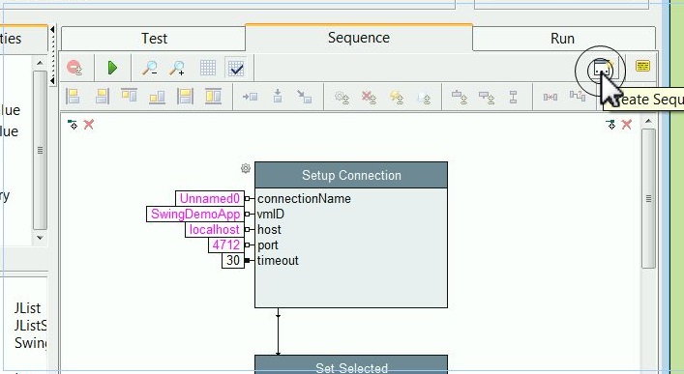Align selected blocks to bottom edge
The width and height of the screenshot is (684, 374).
point(157,97)
